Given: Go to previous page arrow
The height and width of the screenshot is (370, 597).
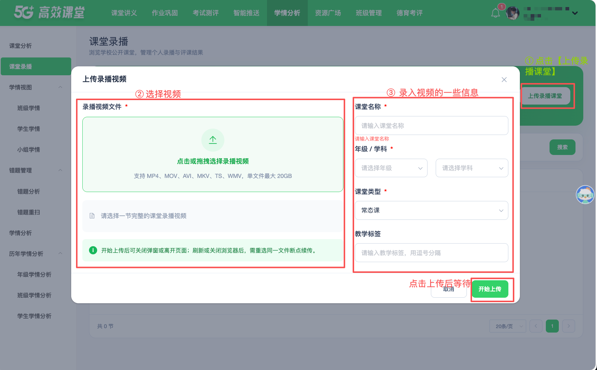Looking at the screenshot, I should pyautogui.click(x=536, y=326).
